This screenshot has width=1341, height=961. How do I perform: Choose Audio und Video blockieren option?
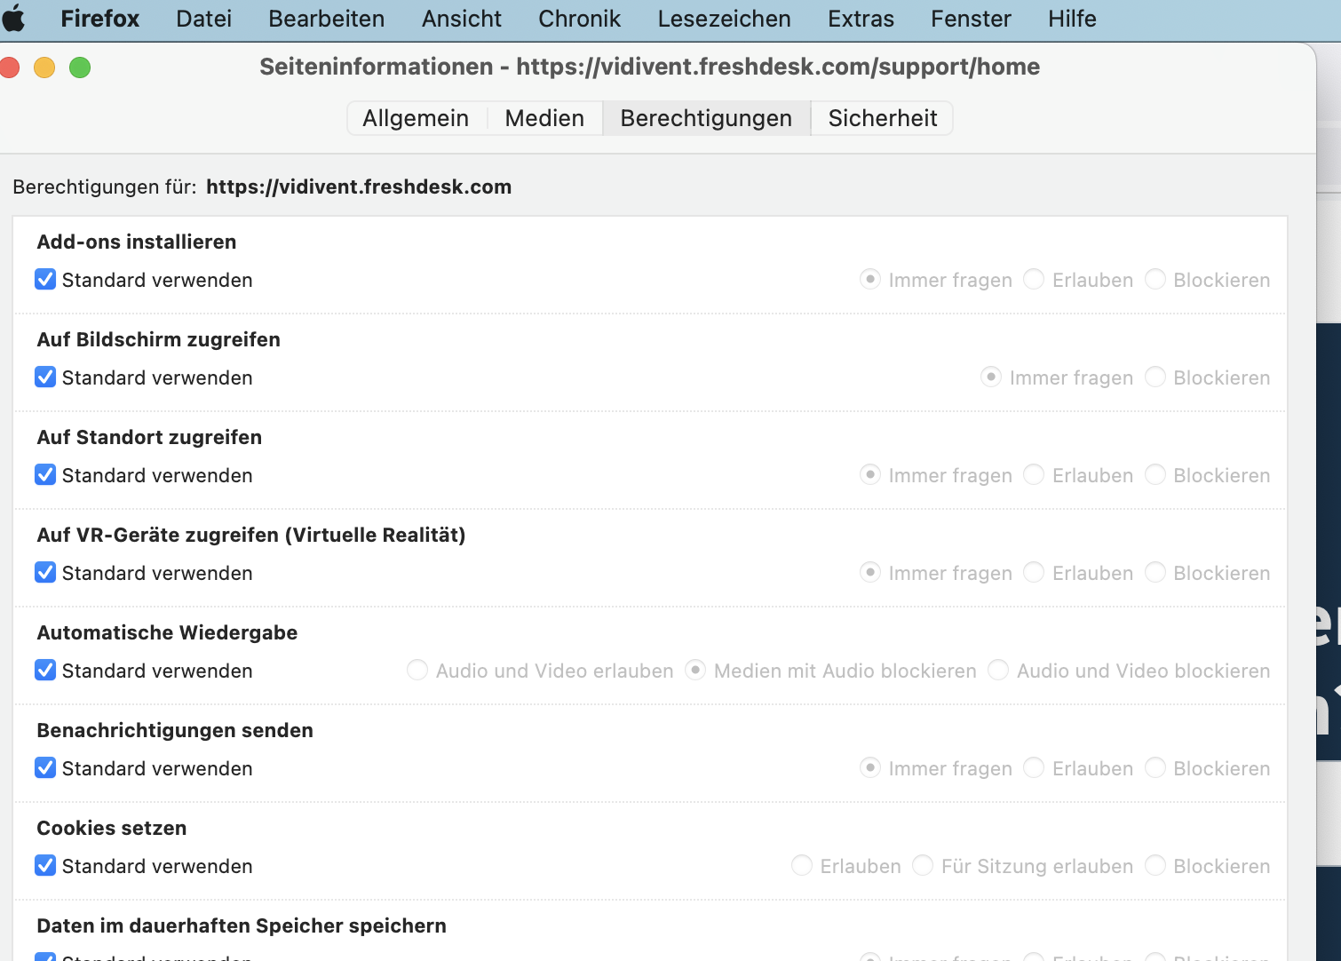pyautogui.click(x=998, y=671)
